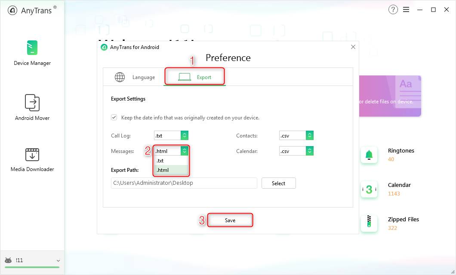Click the help question mark icon
Image resolution: width=456 pixels, height=275 pixels.
coord(393,9)
